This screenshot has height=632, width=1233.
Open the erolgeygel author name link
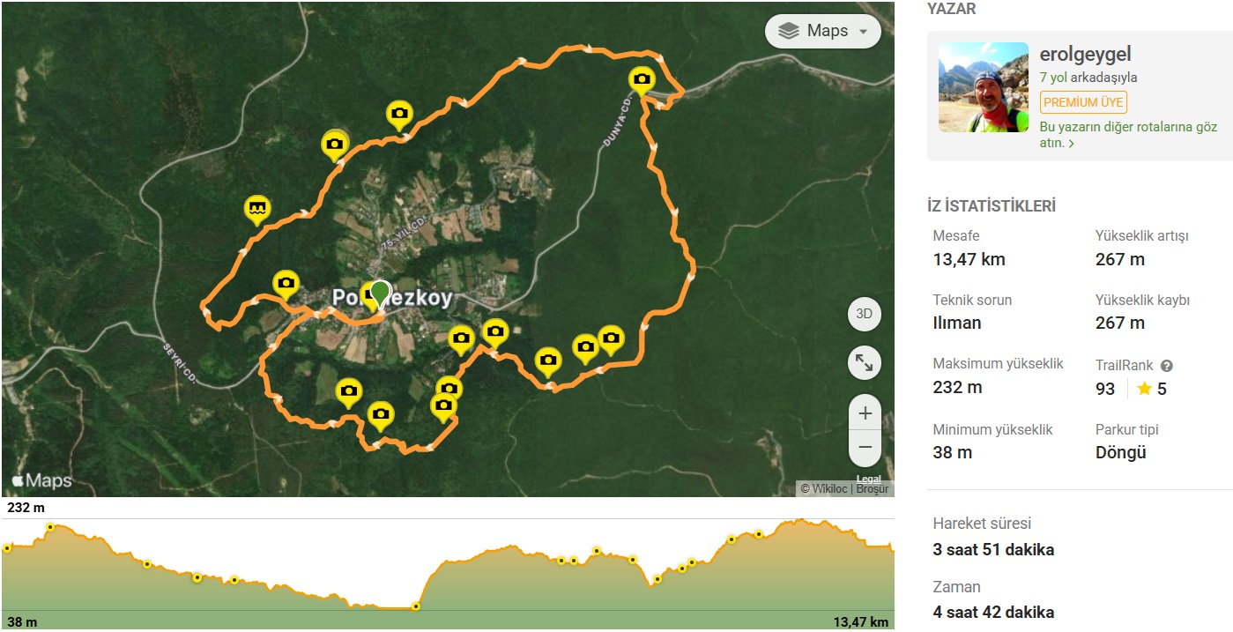click(1085, 55)
